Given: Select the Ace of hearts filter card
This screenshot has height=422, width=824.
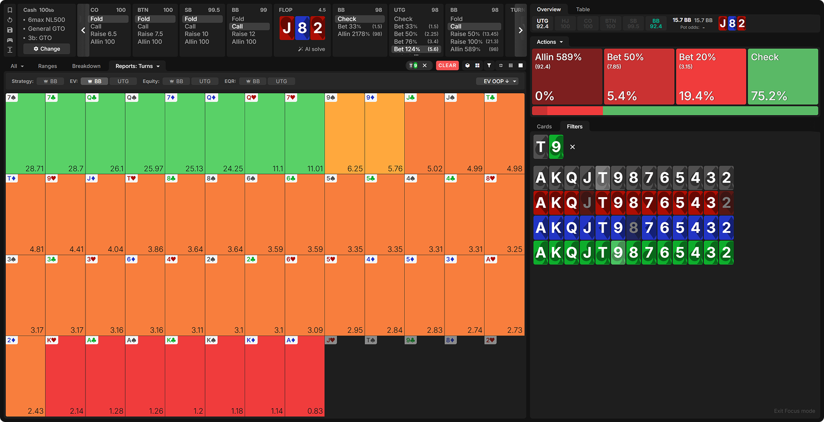Looking at the screenshot, I should pos(541,203).
